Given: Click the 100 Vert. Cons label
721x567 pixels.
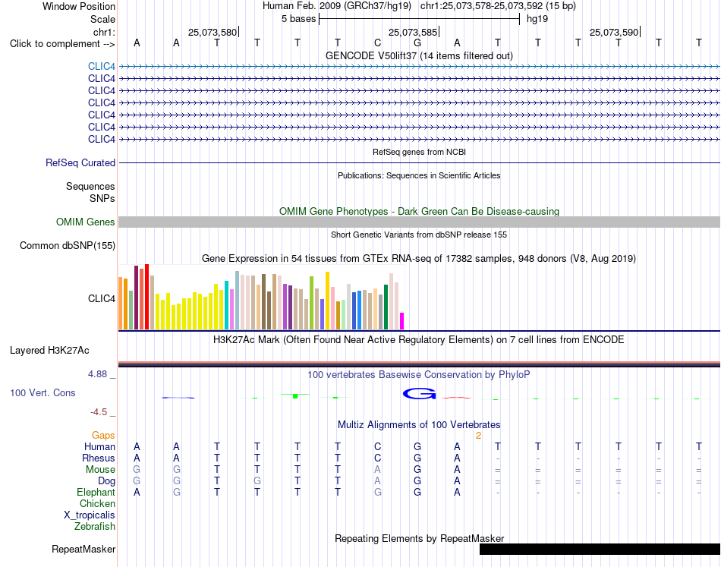Looking at the screenshot, I should click(x=43, y=392).
